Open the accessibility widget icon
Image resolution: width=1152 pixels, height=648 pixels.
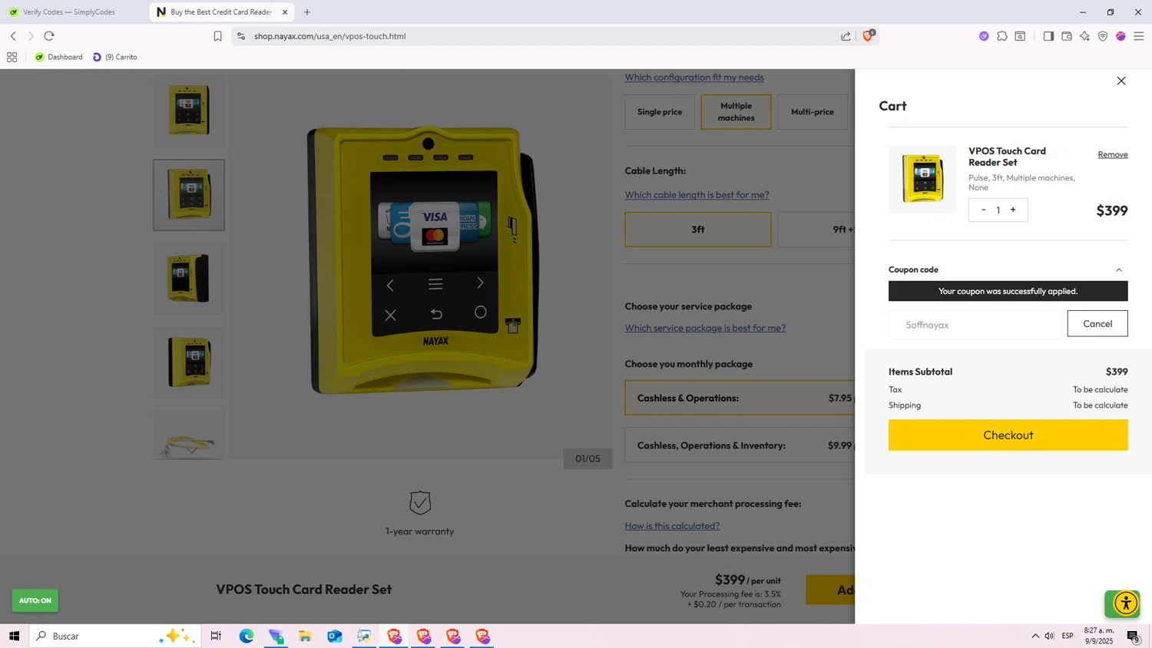pos(1126,603)
